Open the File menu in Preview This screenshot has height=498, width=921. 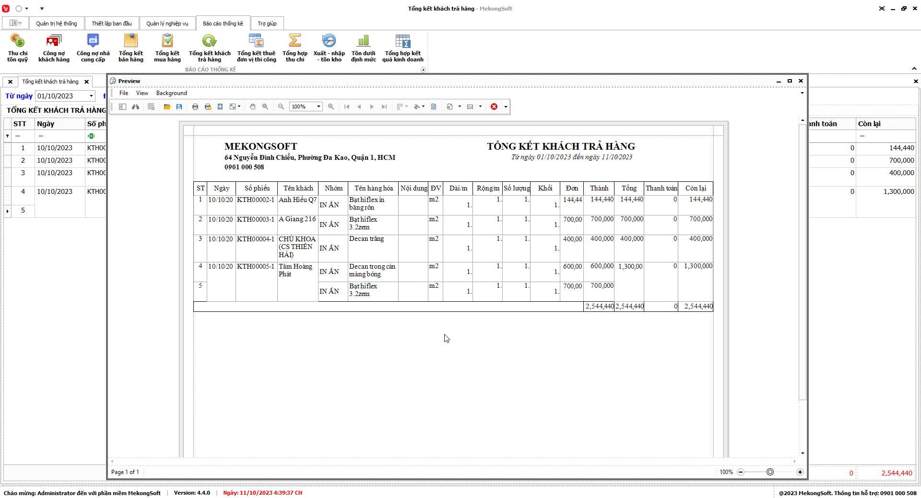(124, 93)
